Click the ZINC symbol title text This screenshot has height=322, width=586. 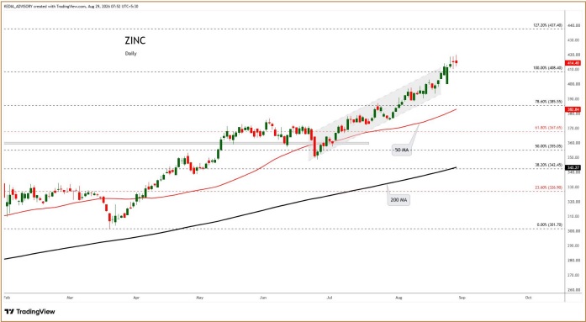(135, 40)
